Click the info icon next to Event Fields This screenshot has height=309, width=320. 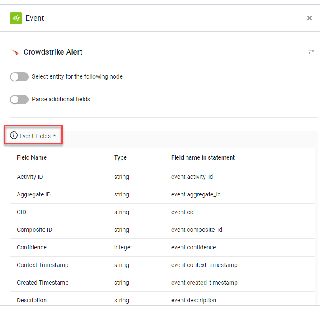coord(14,135)
